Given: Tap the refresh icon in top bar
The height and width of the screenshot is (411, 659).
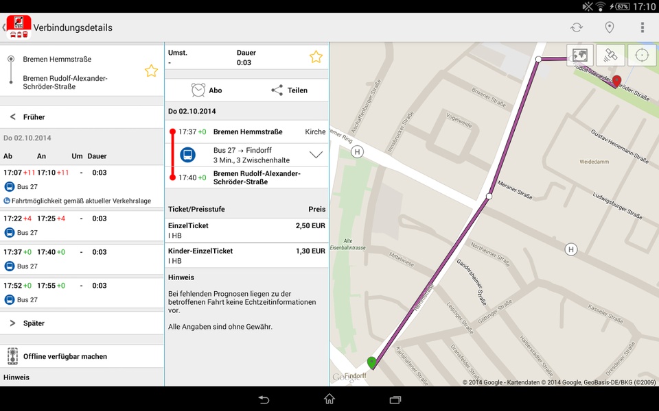Looking at the screenshot, I should coord(577,27).
